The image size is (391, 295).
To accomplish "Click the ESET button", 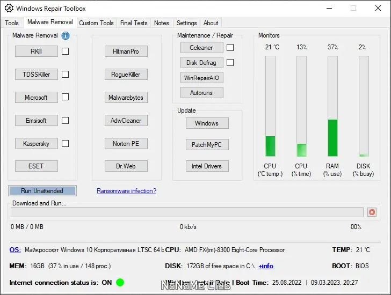I will click(37, 166).
